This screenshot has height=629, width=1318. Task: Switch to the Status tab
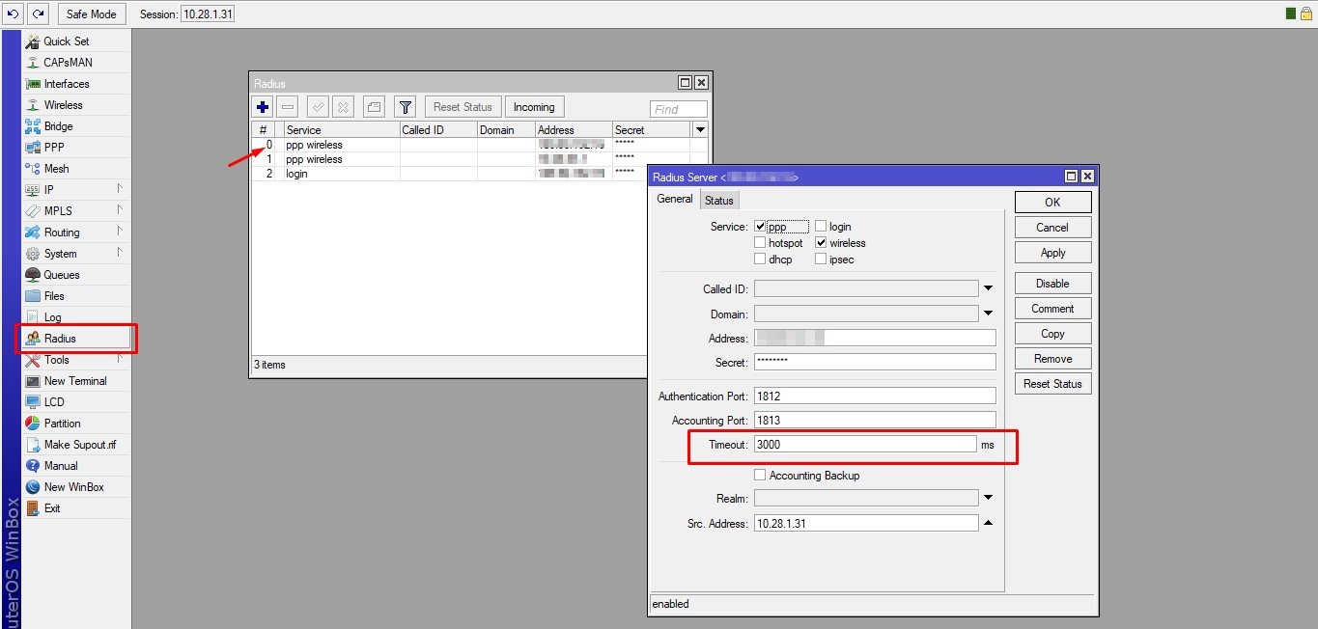[x=719, y=201]
